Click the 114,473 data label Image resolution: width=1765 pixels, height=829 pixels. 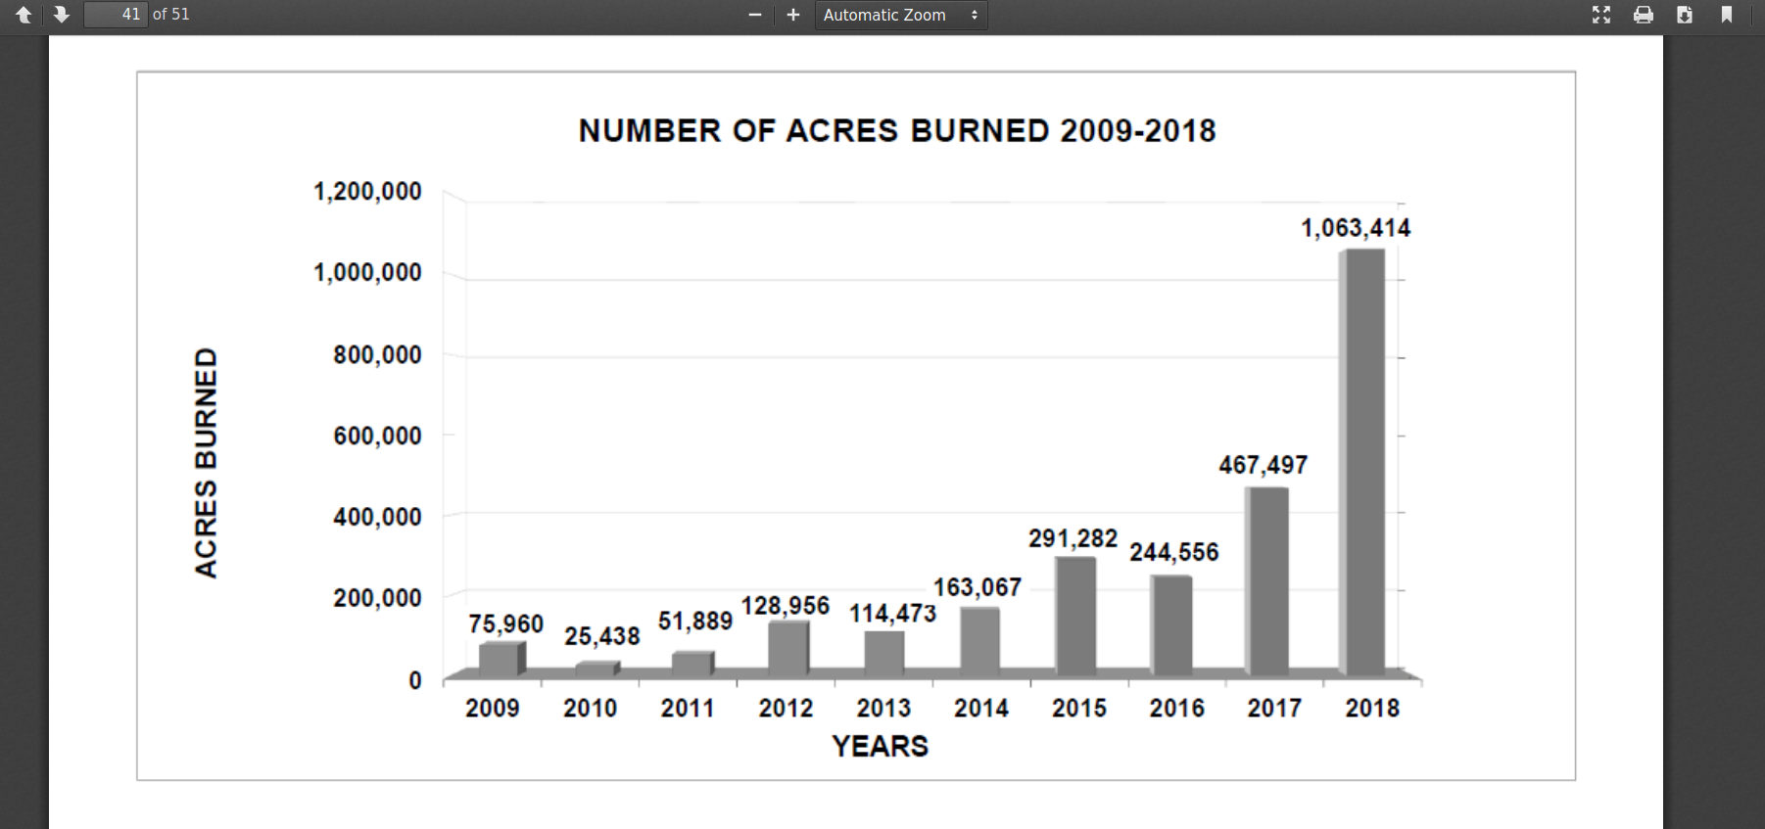tap(892, 614)
